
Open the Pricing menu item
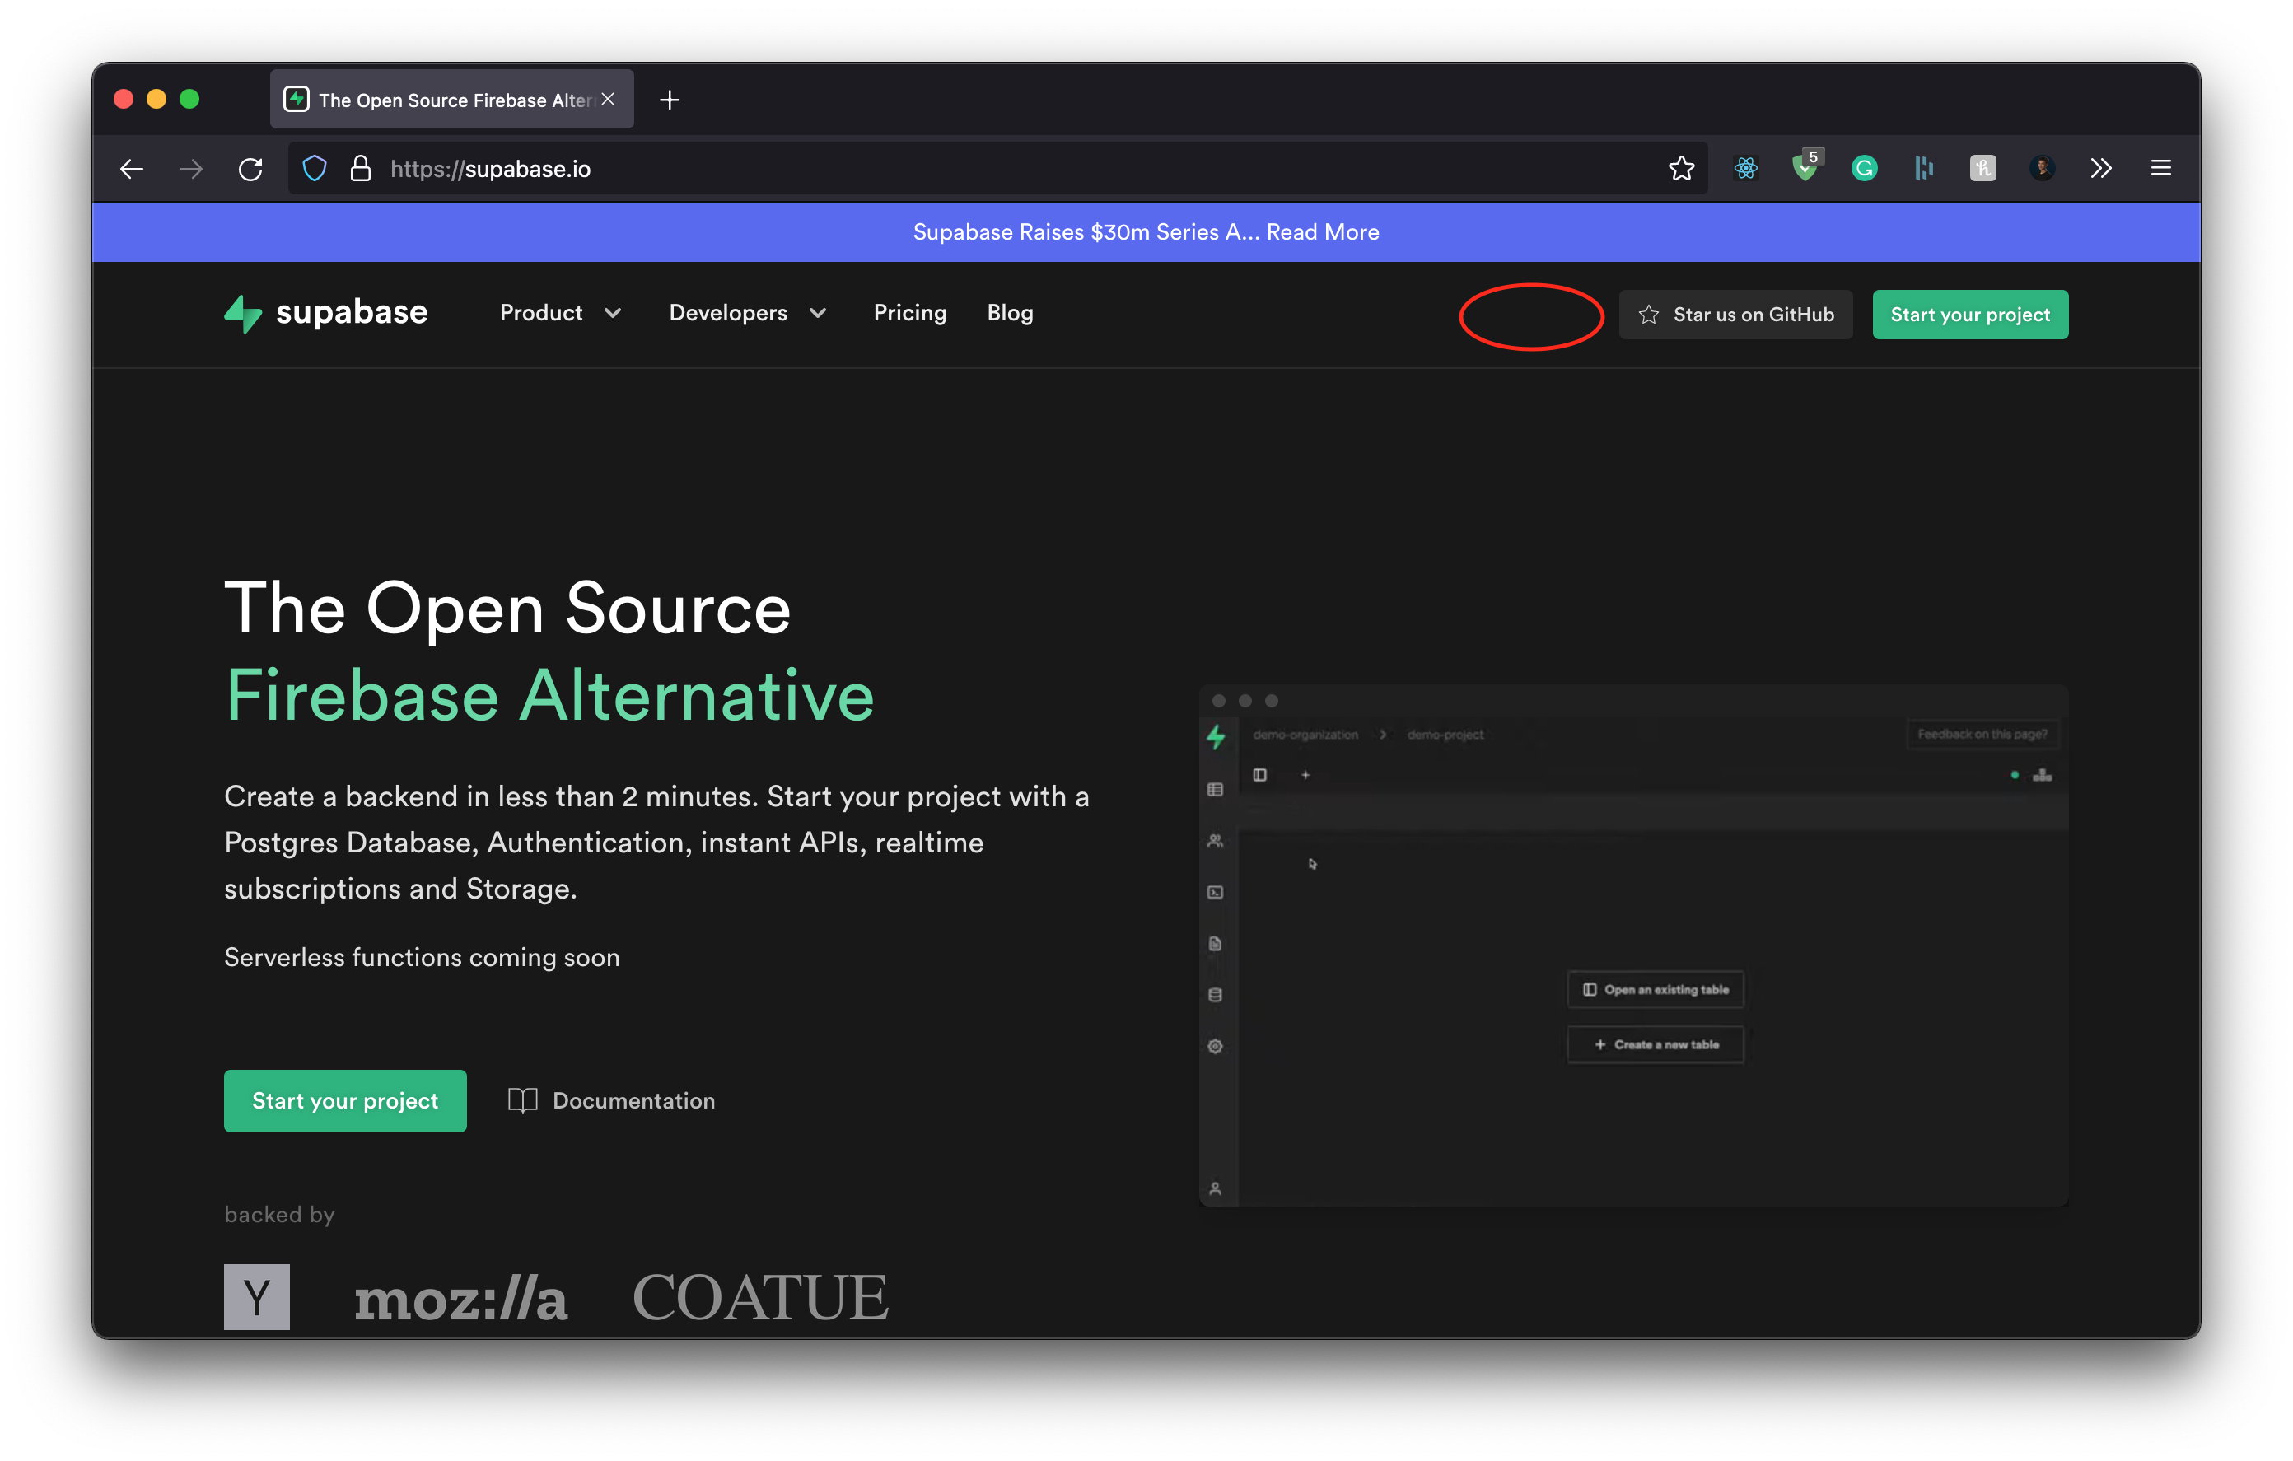tap(909, 312)
